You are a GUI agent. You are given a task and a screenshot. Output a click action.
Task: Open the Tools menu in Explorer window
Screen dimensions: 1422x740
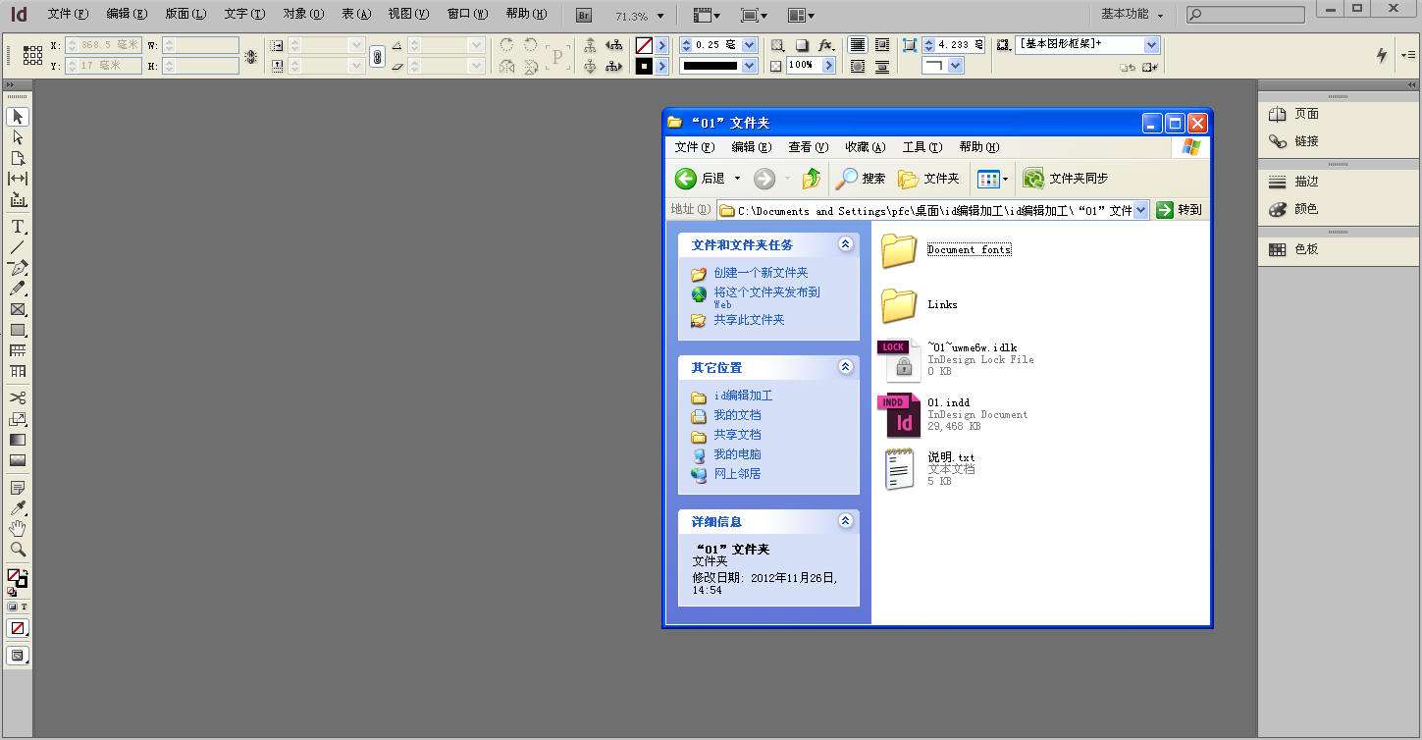(922, 147)
